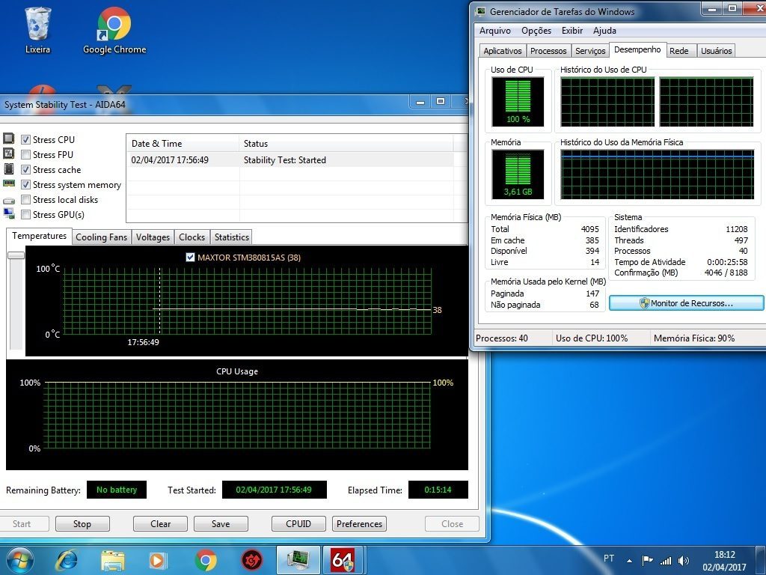Open Windows Explorer folder on taskbar
Image resolution: width=766 pixels, height=575 pixels.
coord(112,560)
